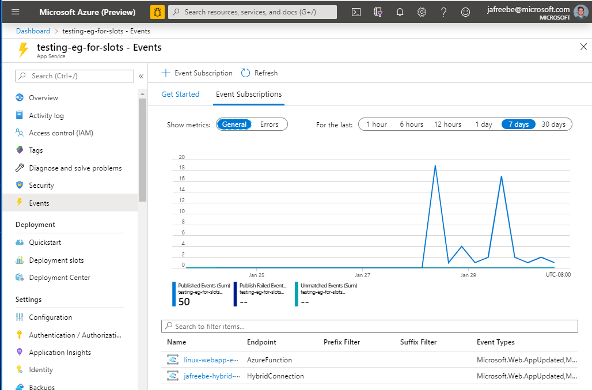Image resolution: width=592 pixels, height=390 pixels.
Task: Click the notifications bell icon
Action: (x=400, y=12)
